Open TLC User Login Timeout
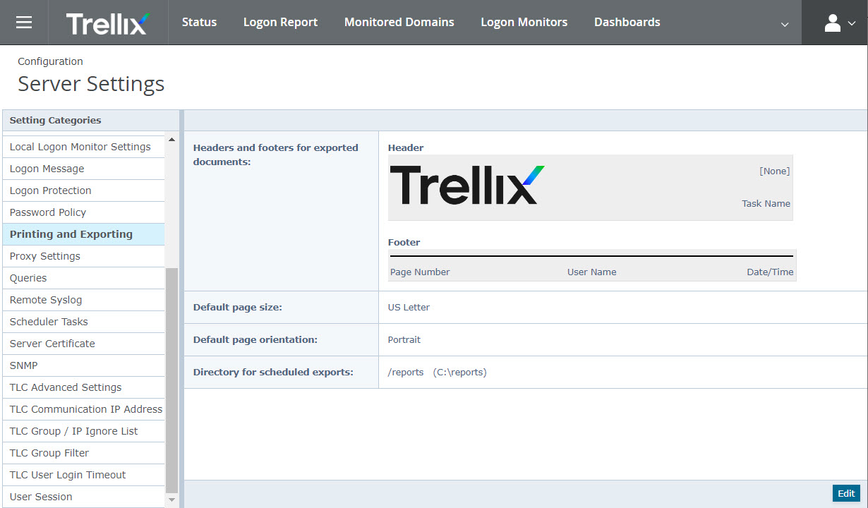The image size is (868, 508). pos(83,475)
